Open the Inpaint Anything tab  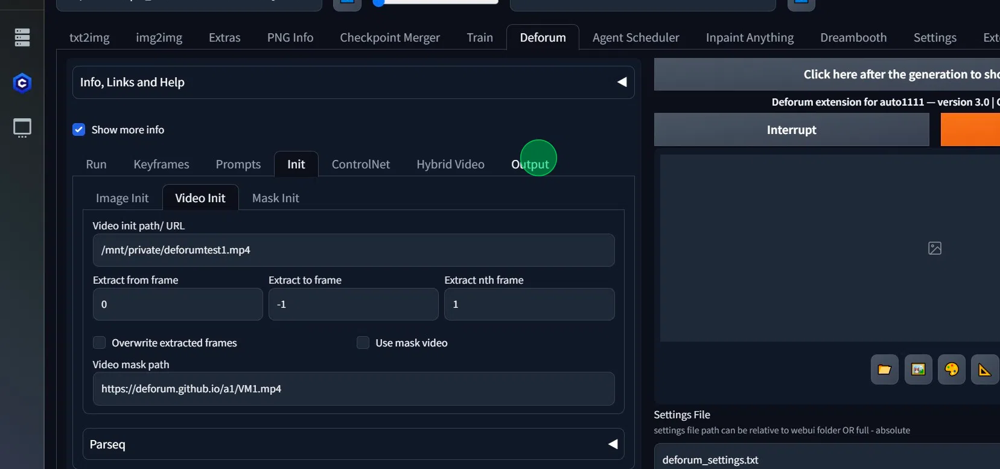point(750,37)
